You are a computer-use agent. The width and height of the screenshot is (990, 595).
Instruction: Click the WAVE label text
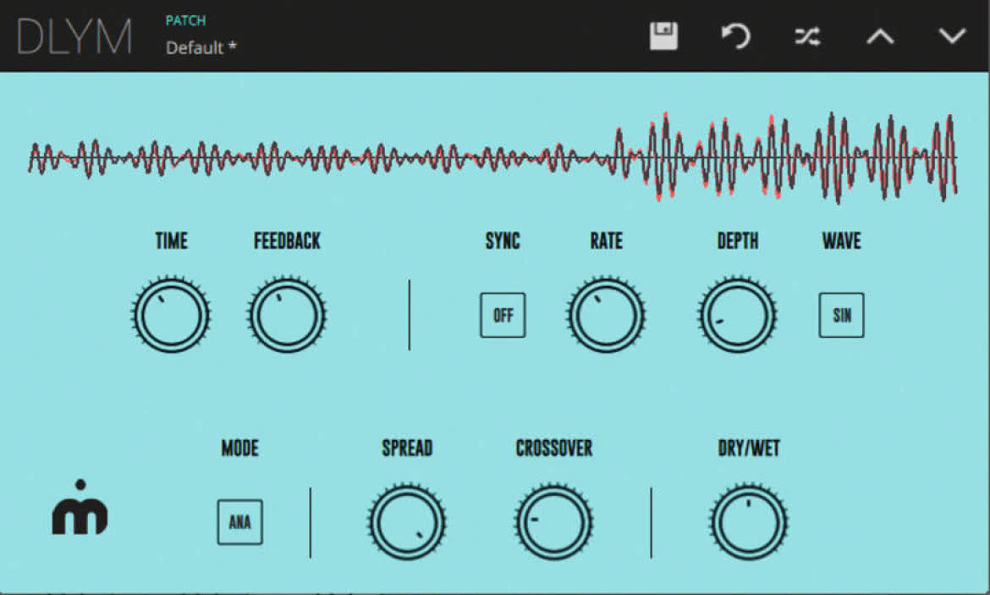click(842, 240)
